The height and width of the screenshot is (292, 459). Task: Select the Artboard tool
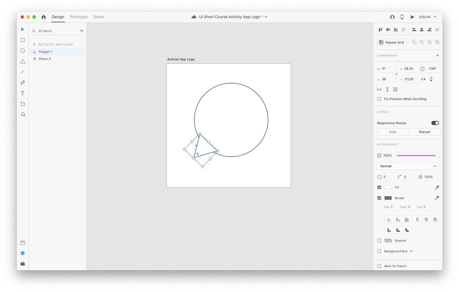[23, 104]
